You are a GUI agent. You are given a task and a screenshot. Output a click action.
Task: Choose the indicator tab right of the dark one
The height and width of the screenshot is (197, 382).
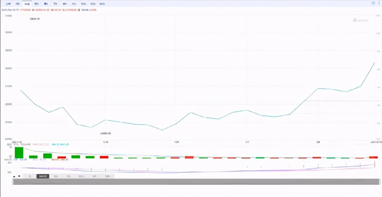(x=56, y=176)
